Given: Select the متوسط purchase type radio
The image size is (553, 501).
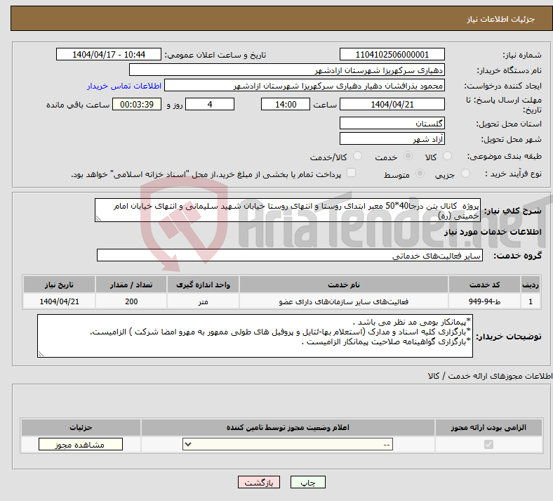Looking at the screenshot, I should pos(420,174).
